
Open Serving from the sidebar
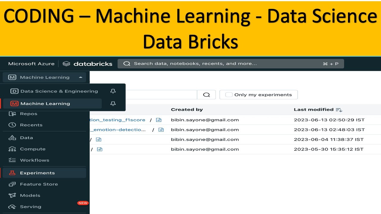(x=30, y=207)
